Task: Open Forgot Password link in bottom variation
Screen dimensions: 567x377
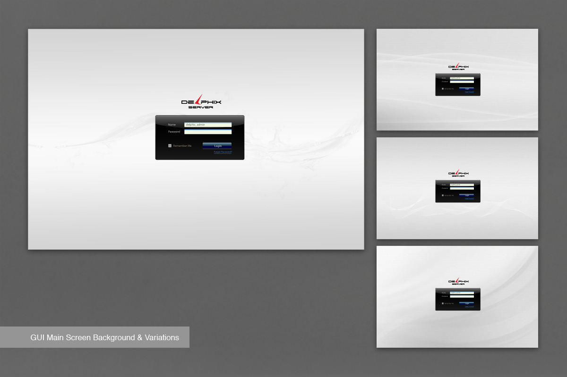Action: click(469, 307)
